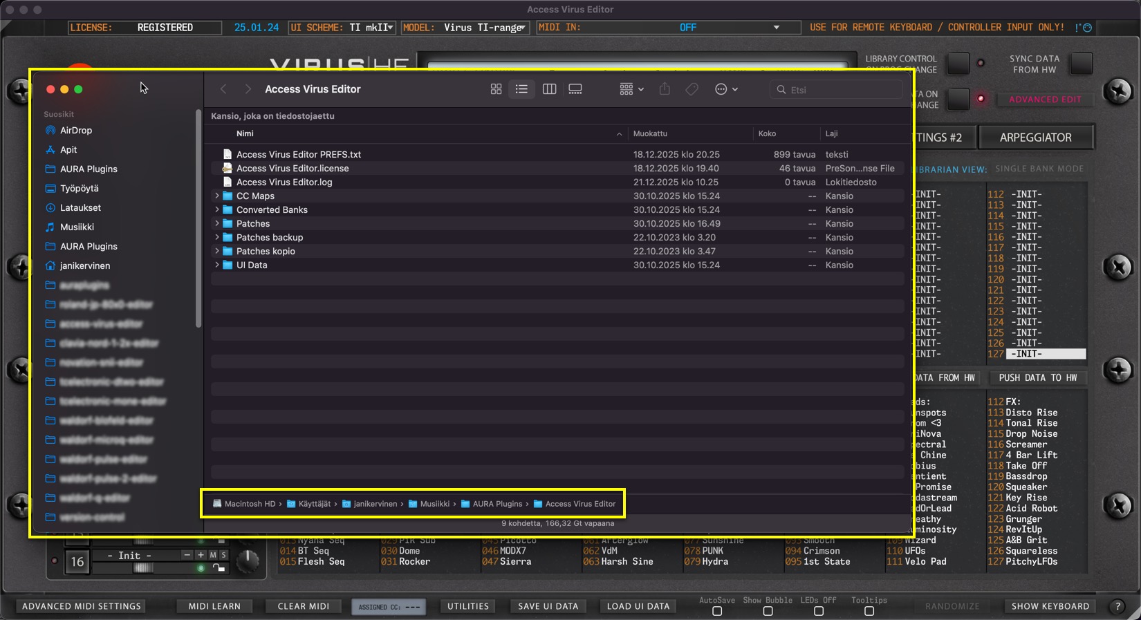
Task: Open AirDrop in the Finder sidebar
Action: coord(75,130)
